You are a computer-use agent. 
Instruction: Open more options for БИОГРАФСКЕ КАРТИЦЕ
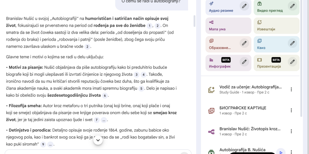coord(291,110)
